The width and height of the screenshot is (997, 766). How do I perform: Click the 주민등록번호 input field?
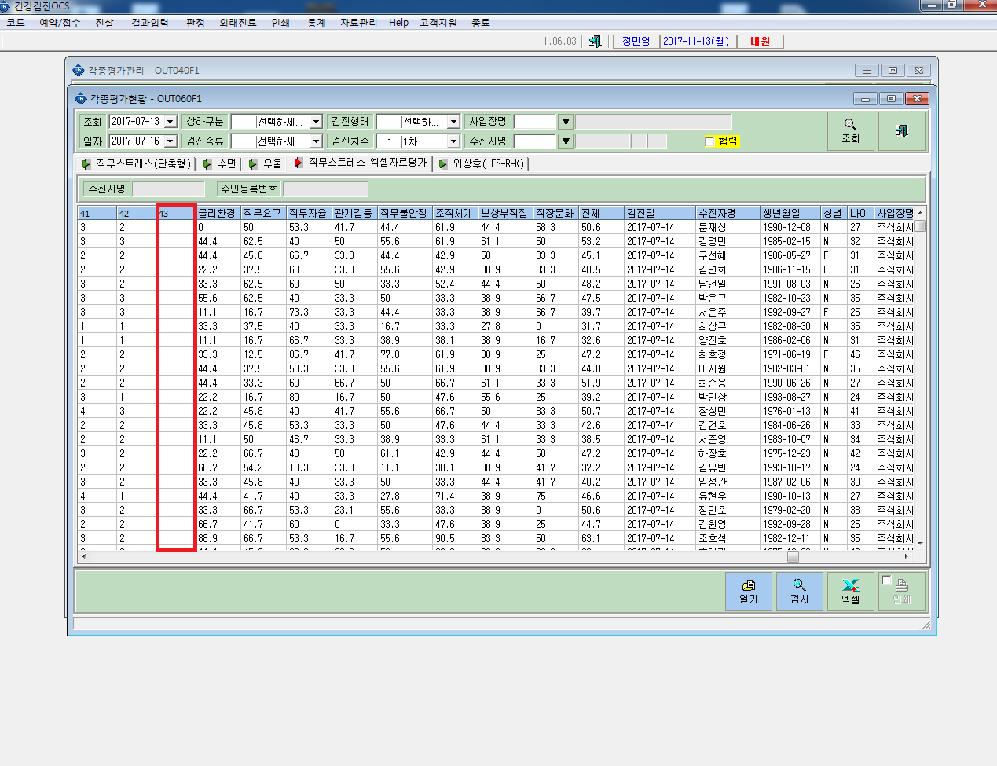325,189
